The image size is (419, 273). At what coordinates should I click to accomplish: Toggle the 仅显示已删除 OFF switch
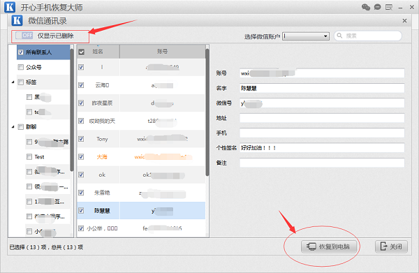(24, 36)
